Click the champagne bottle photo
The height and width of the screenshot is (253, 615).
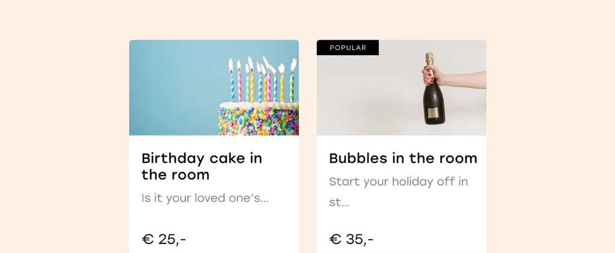tap(401, 88)
